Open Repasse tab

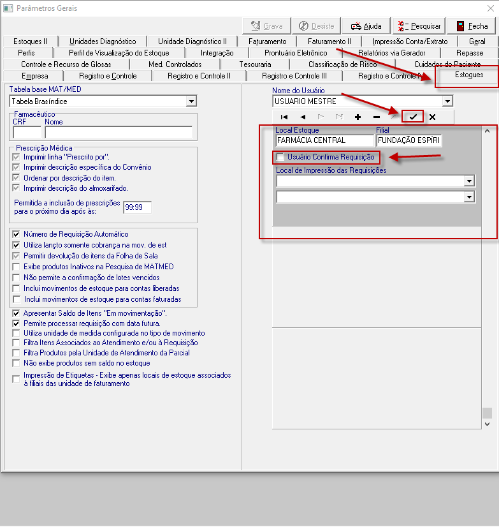[470, 53]
